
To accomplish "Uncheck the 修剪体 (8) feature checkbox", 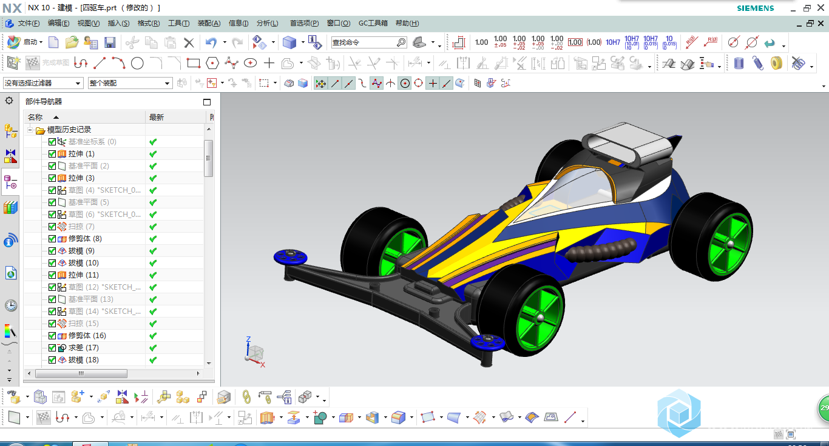I will 52,239.
